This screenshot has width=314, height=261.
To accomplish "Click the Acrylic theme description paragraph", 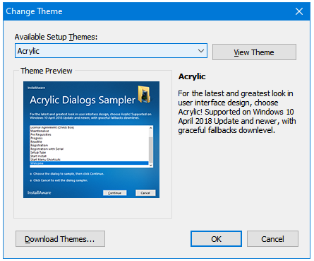I will point(237,112).
